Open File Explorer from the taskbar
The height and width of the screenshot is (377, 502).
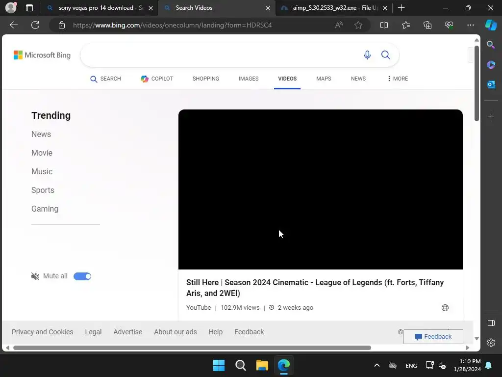(x=262, y=365)
